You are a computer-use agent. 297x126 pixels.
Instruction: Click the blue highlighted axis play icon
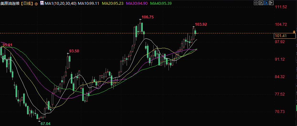(266, 3)
